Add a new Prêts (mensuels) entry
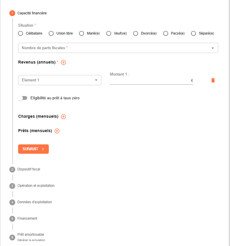Viewport: 230px width, 246px height. pos(57,131)
